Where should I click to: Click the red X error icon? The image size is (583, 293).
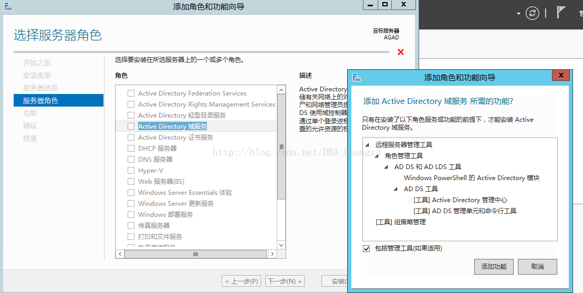pyautogui.click(x=400, y=52)
